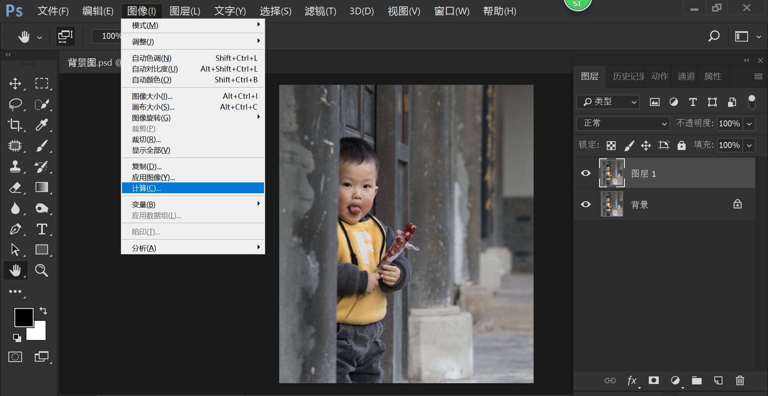Select the Move tool
Image resolution: width=768 pixels, height=396 pixels.
(15, 84)
